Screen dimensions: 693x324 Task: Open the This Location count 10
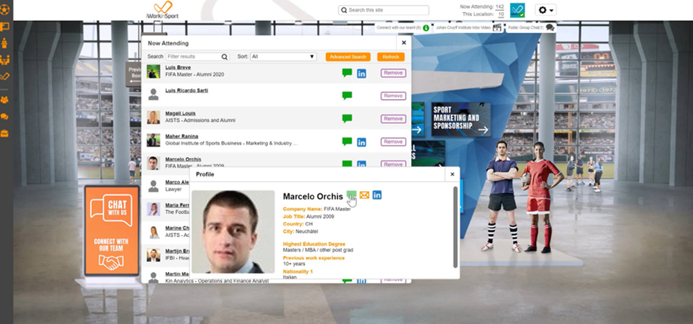tap(501, 14)
